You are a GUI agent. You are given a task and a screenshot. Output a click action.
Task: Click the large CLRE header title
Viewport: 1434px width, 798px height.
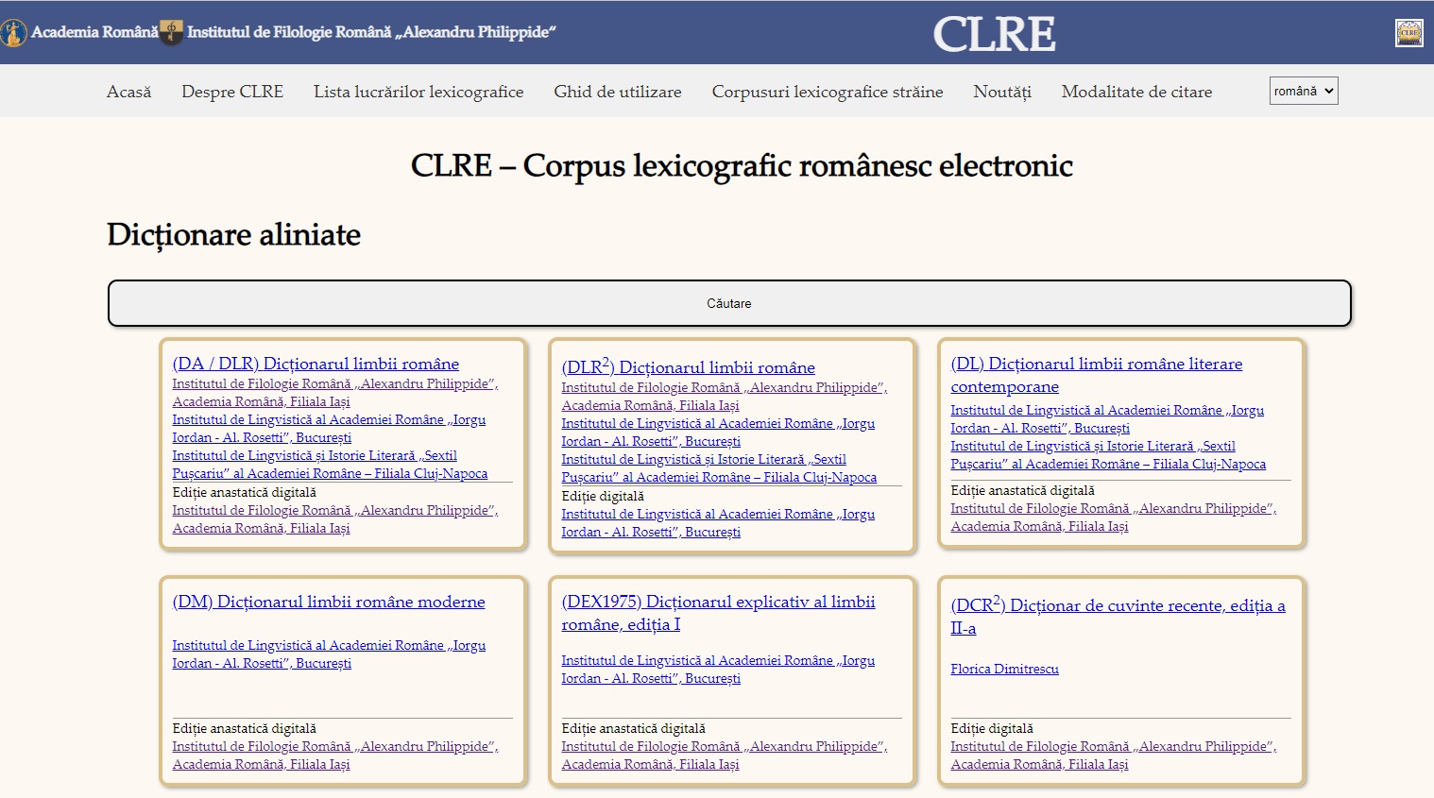[994, 34]
